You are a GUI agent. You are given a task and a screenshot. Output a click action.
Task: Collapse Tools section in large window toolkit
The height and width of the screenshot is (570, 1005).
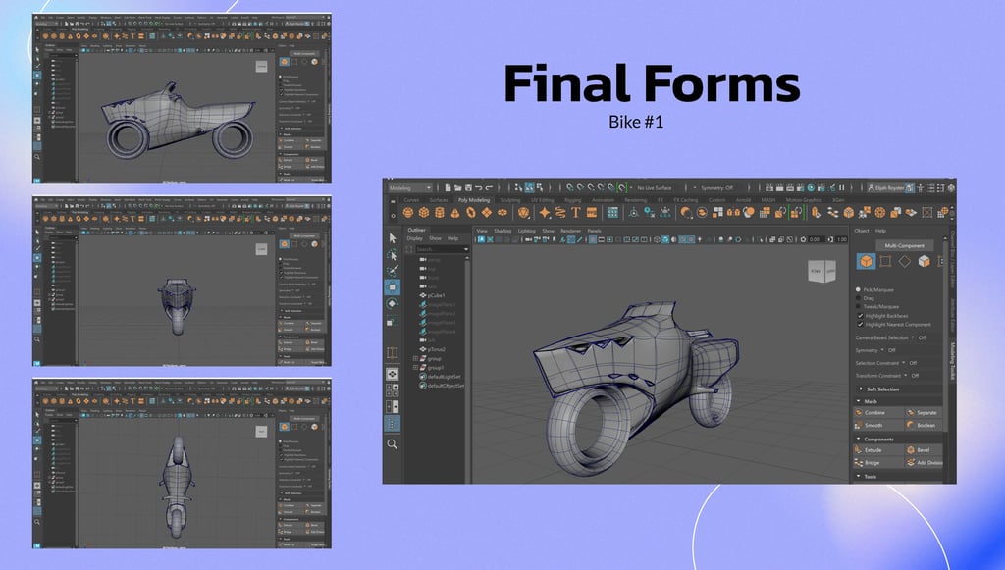(x=858, y=477)
